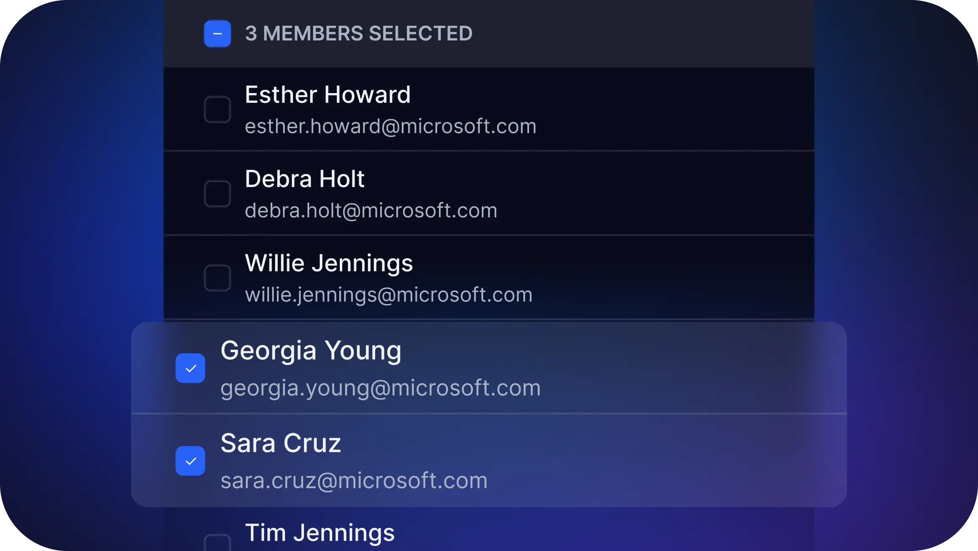Viewport: 978px width, 551px height.
Task: Click georgia.young@microsoft.com email address
Action: pyautogui.click(x=380, y=388)
